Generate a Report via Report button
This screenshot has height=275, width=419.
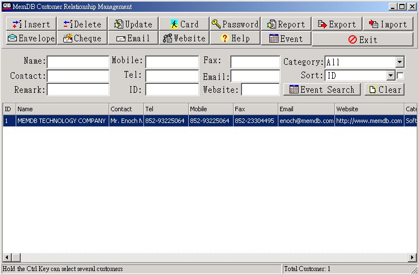tap(286, 24)
